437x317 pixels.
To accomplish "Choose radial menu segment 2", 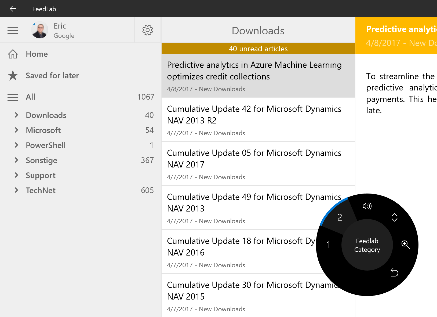I will [340, 217].
